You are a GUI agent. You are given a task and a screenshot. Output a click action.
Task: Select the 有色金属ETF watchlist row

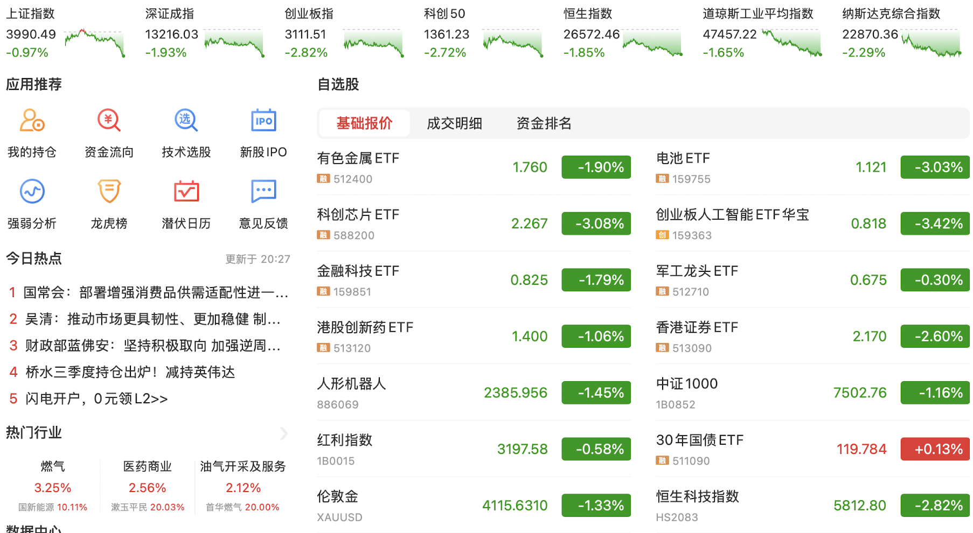(x=473, y=167)
